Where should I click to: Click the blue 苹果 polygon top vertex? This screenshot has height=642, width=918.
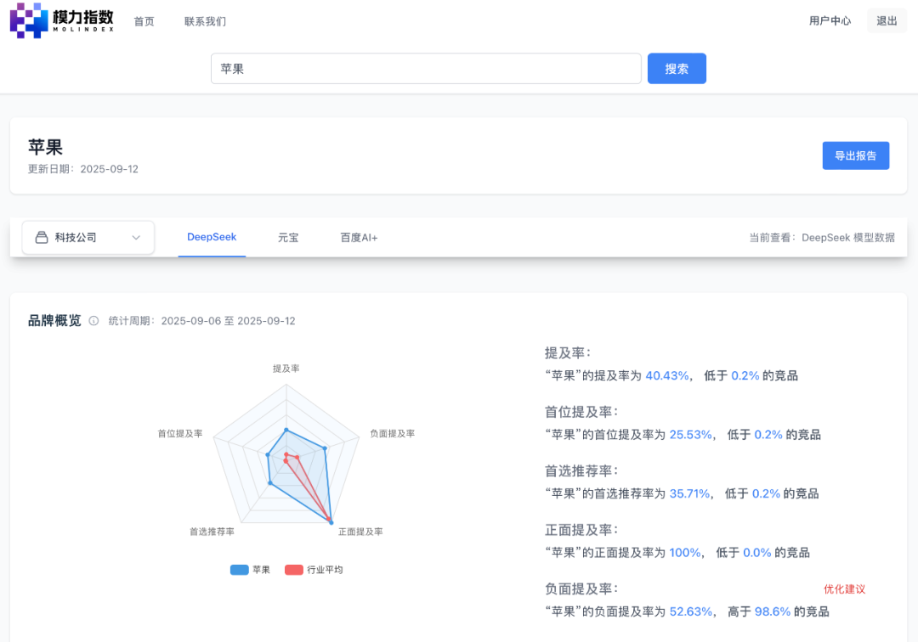coord(286,430)
